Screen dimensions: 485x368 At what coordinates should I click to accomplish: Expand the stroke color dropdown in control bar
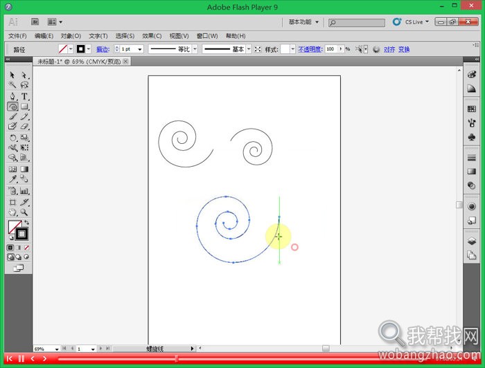point(89,49)
